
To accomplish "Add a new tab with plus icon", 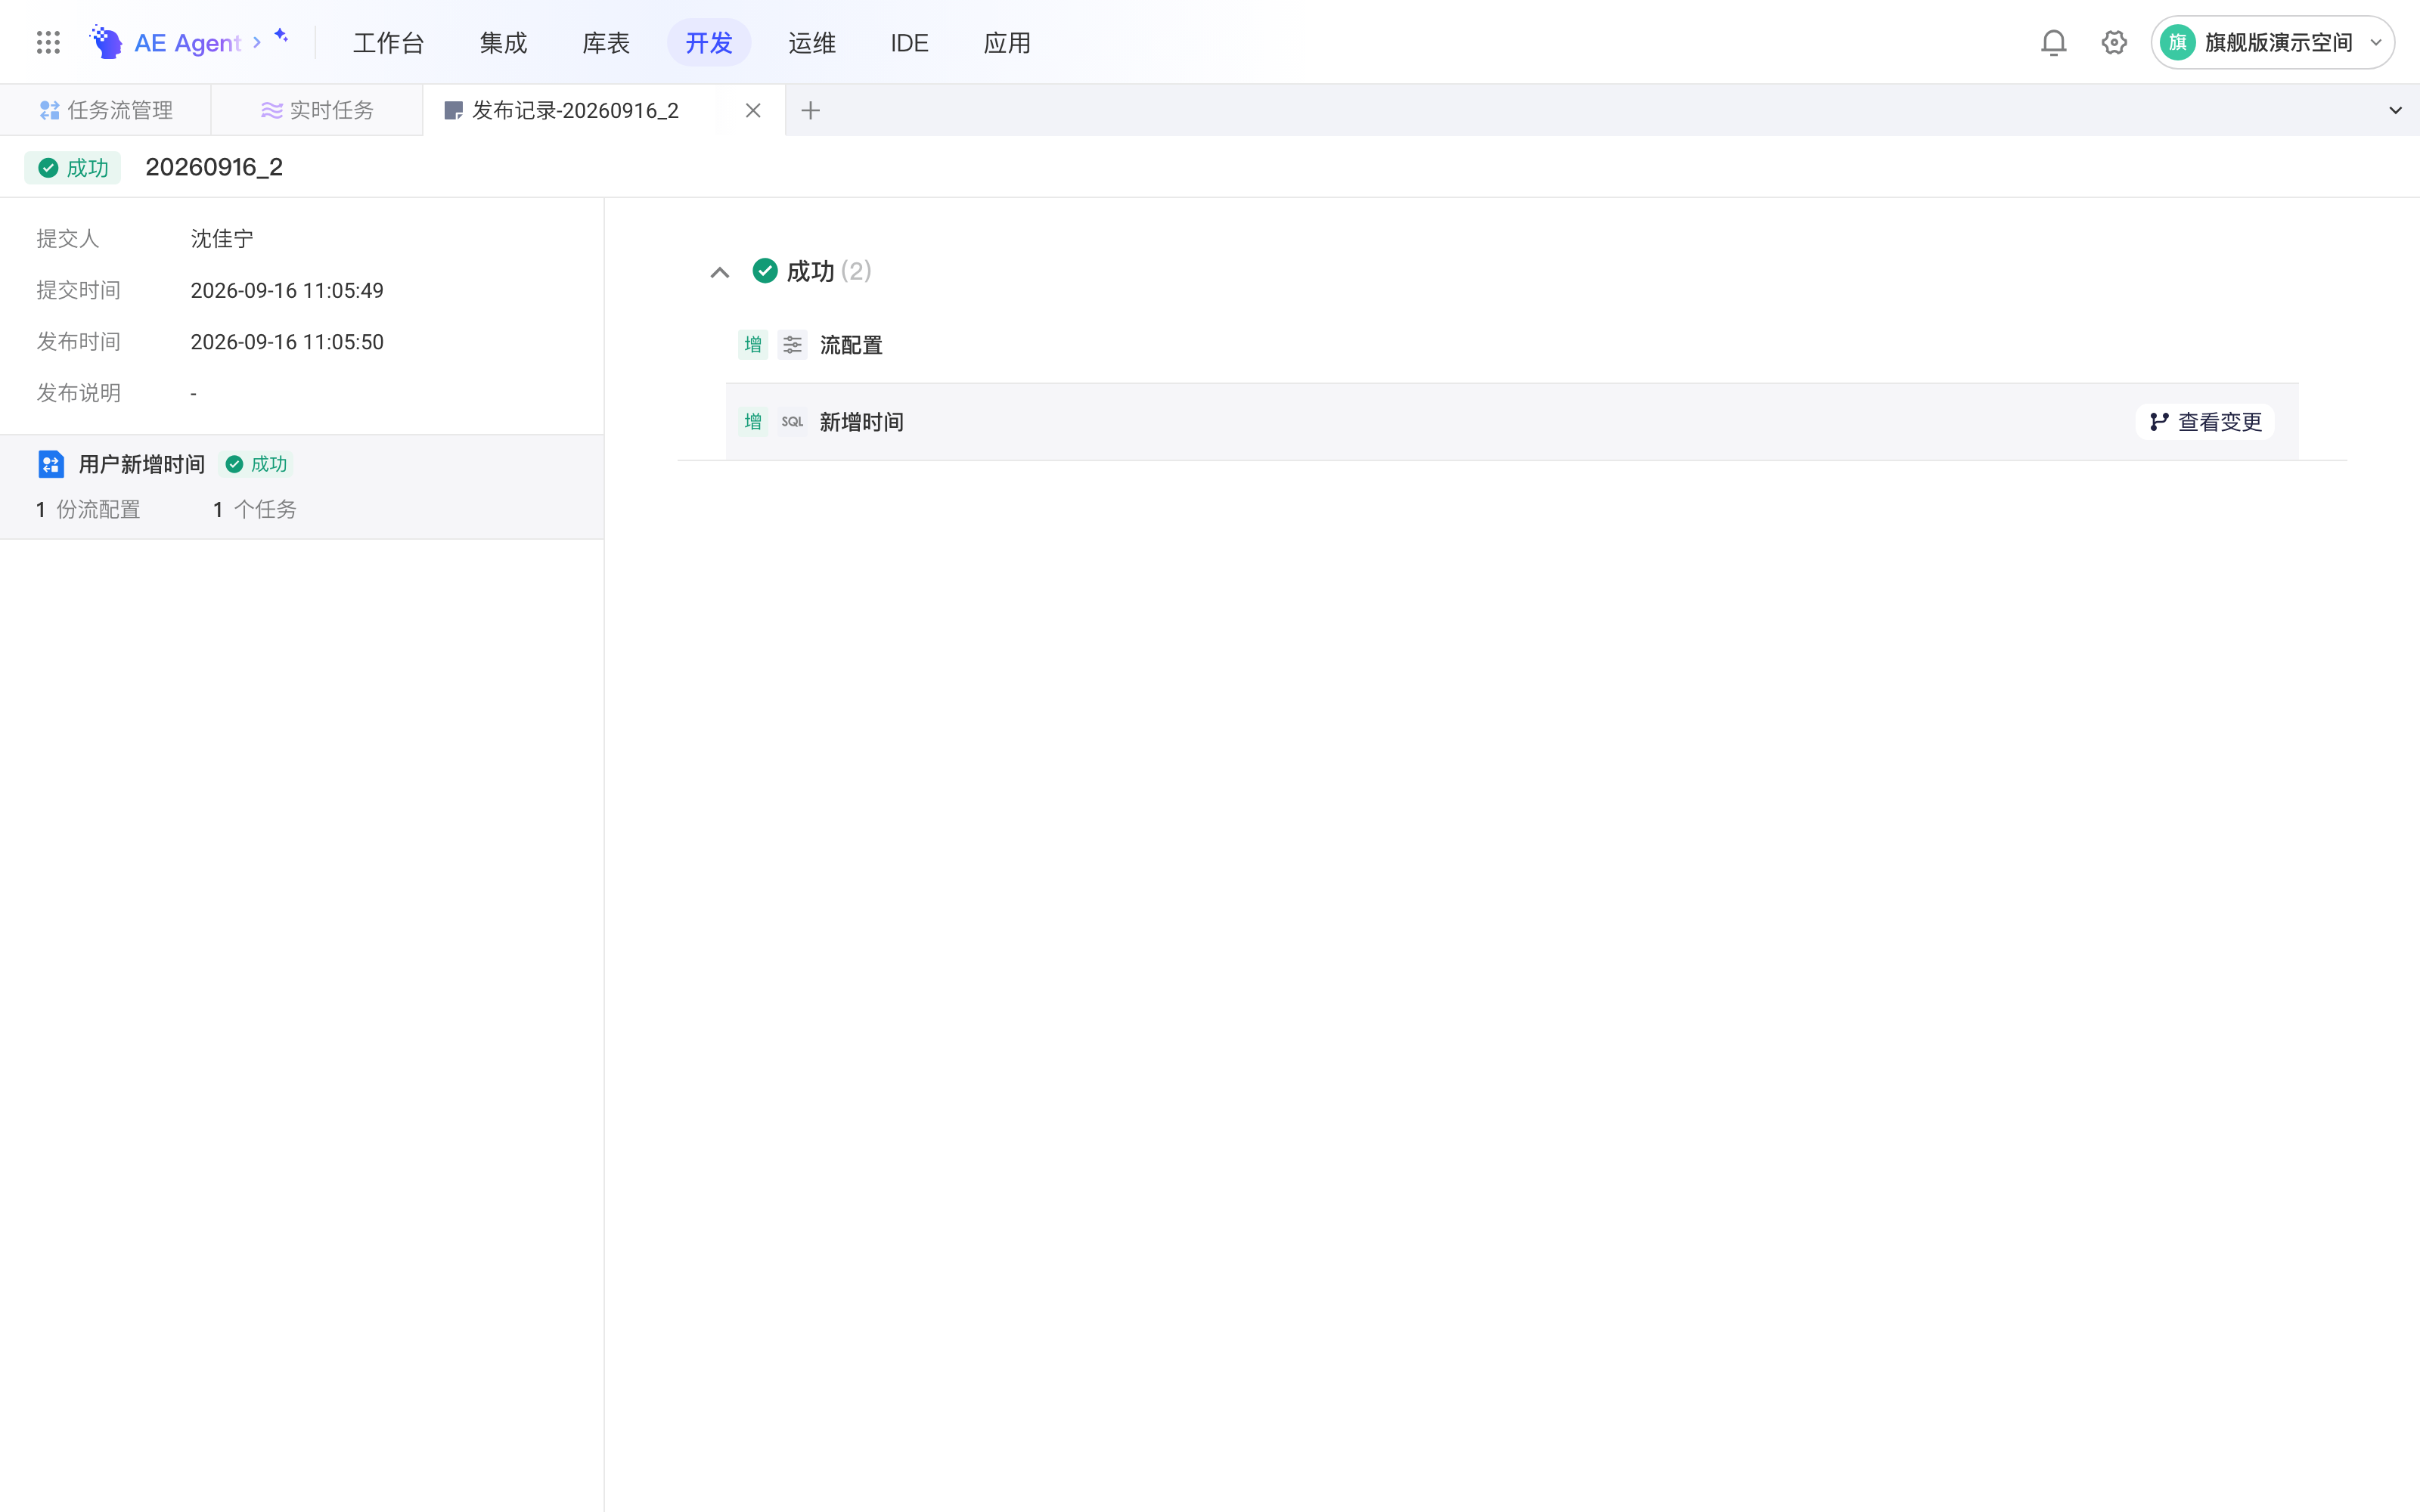I will tap(811, 110).
